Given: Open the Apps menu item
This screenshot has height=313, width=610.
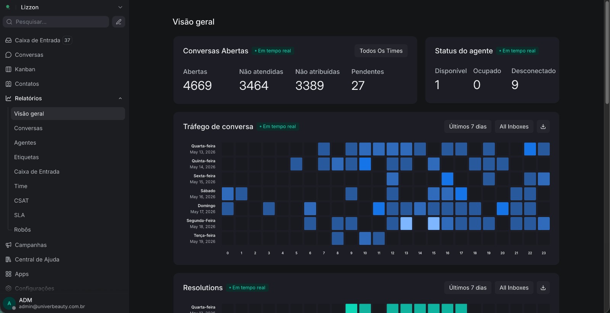Looking at the screenshot, I should click(64, 274).
